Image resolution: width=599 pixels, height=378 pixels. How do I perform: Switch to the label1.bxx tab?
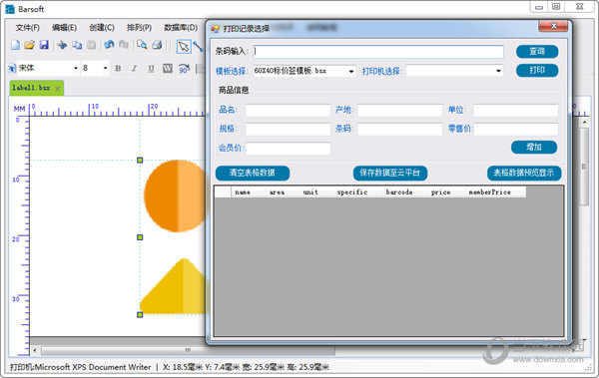(x=31, y=88)
